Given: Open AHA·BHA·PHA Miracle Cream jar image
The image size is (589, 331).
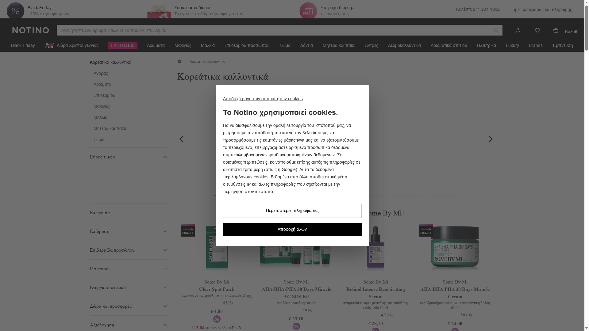Looking at the screenshot, I should pyautogui.click(x=455, y=248).
